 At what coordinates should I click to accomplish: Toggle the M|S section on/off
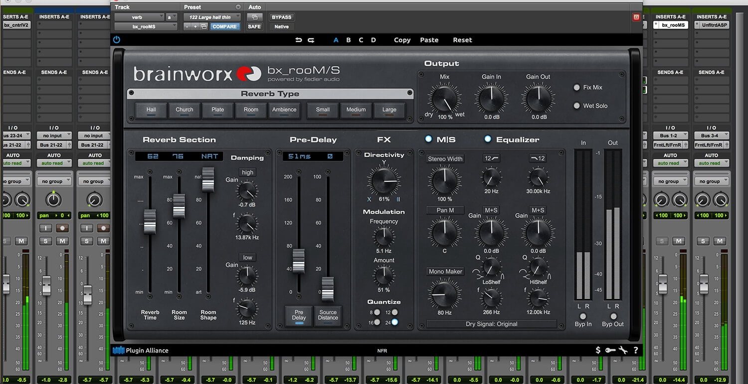pyautogui.click(x=428, y=139)
